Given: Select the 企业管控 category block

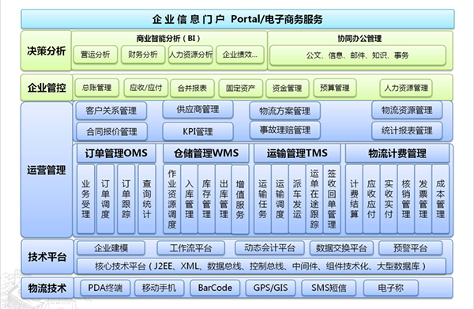Looking at the screenshot, I should pyautogui.click(x=47, y=88).
